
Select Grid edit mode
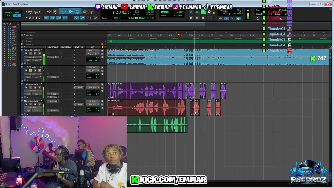(x=17, y=15)
